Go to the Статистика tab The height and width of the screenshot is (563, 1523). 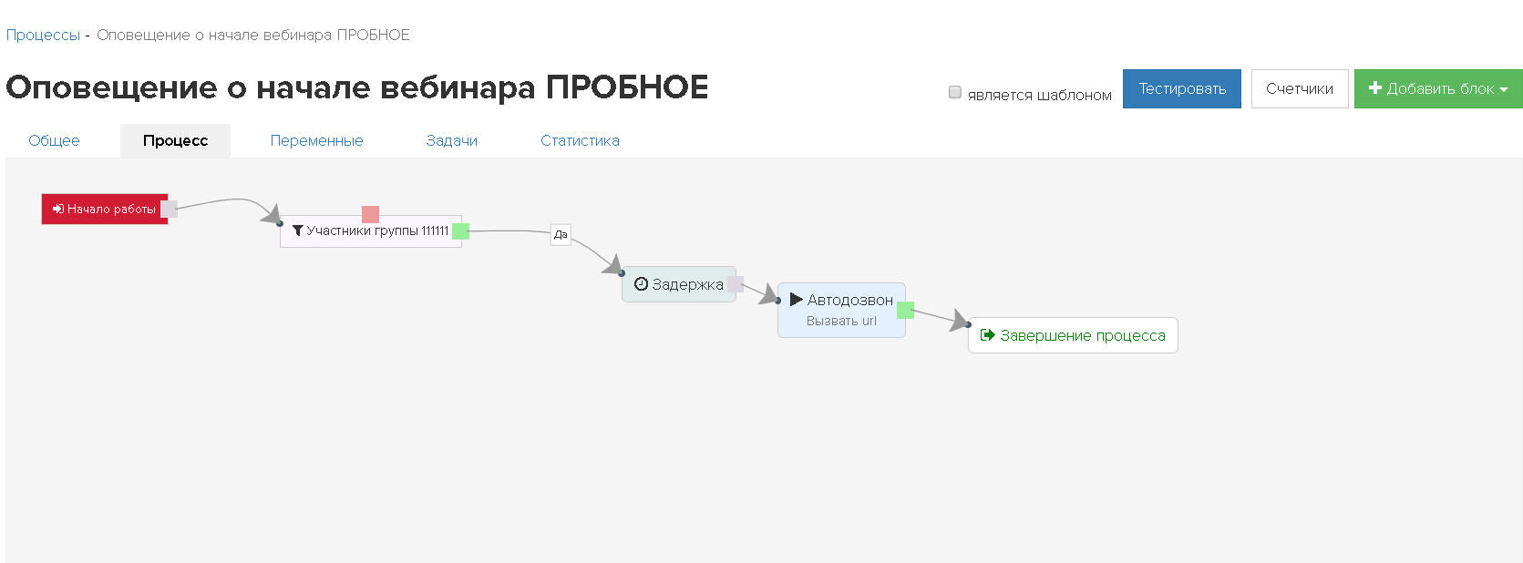point(580,140)
